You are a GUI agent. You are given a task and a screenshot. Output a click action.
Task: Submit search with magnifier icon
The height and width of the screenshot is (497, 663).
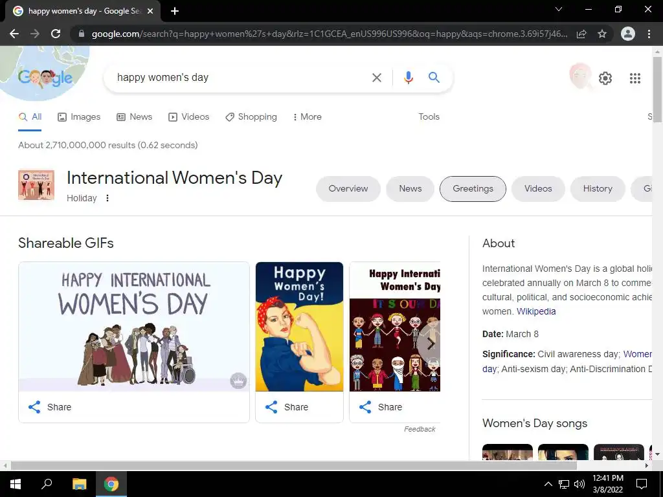click(x=434, y=78)
